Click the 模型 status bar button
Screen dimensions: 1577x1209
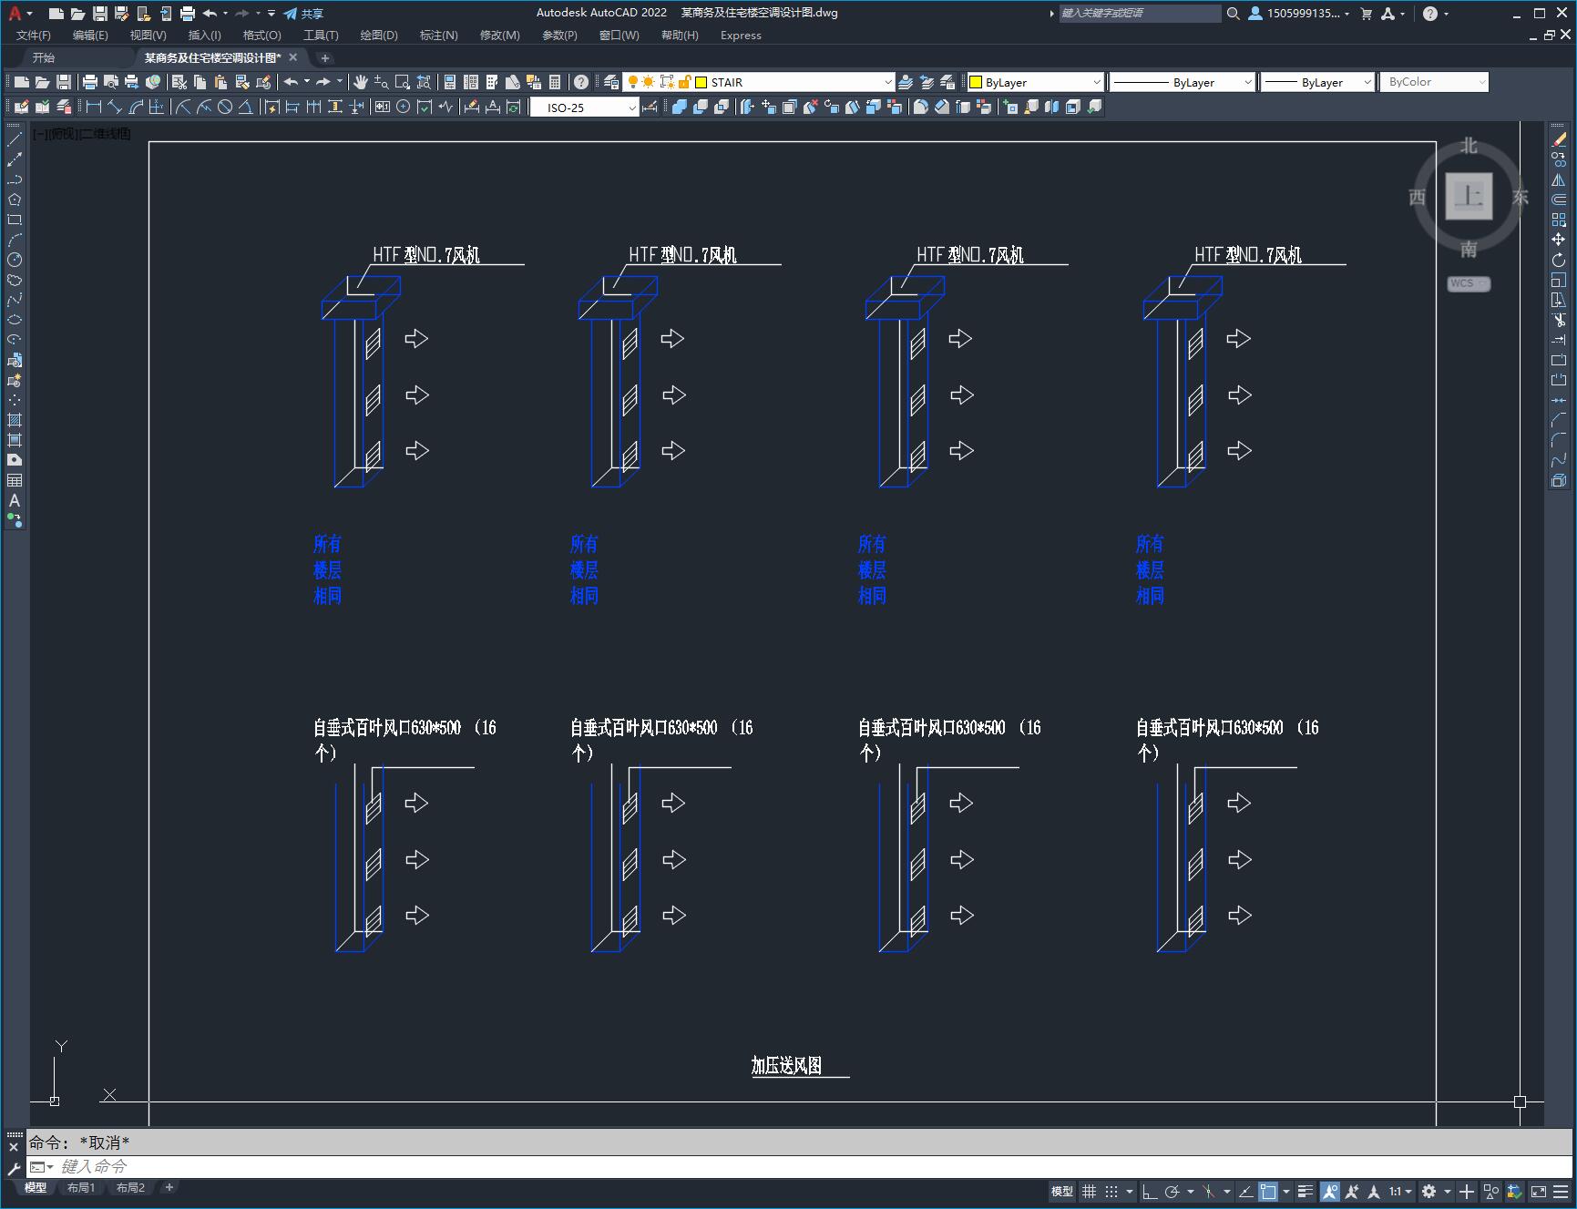click(x=1062, y=1192)
